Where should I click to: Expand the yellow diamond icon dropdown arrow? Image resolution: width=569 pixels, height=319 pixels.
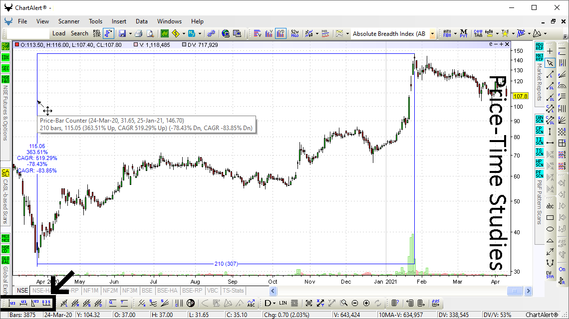184,34
